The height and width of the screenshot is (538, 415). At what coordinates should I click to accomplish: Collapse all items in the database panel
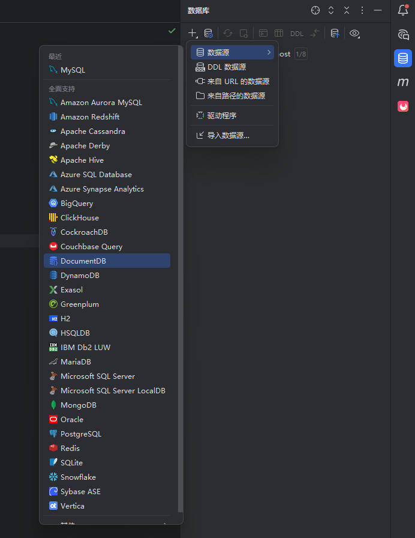347,10
